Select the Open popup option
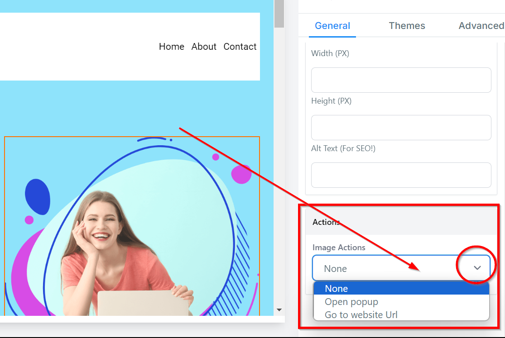 click(x=401, y=302)
